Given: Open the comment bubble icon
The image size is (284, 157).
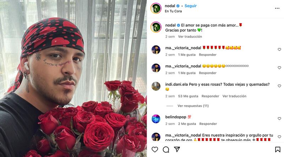Looking at the screenshot, I should point(166,150).
